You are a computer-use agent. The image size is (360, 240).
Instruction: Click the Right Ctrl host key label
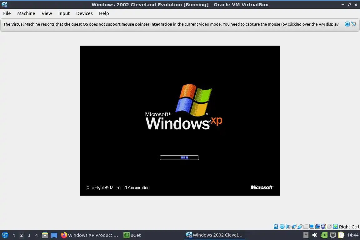tap(349, 227)
